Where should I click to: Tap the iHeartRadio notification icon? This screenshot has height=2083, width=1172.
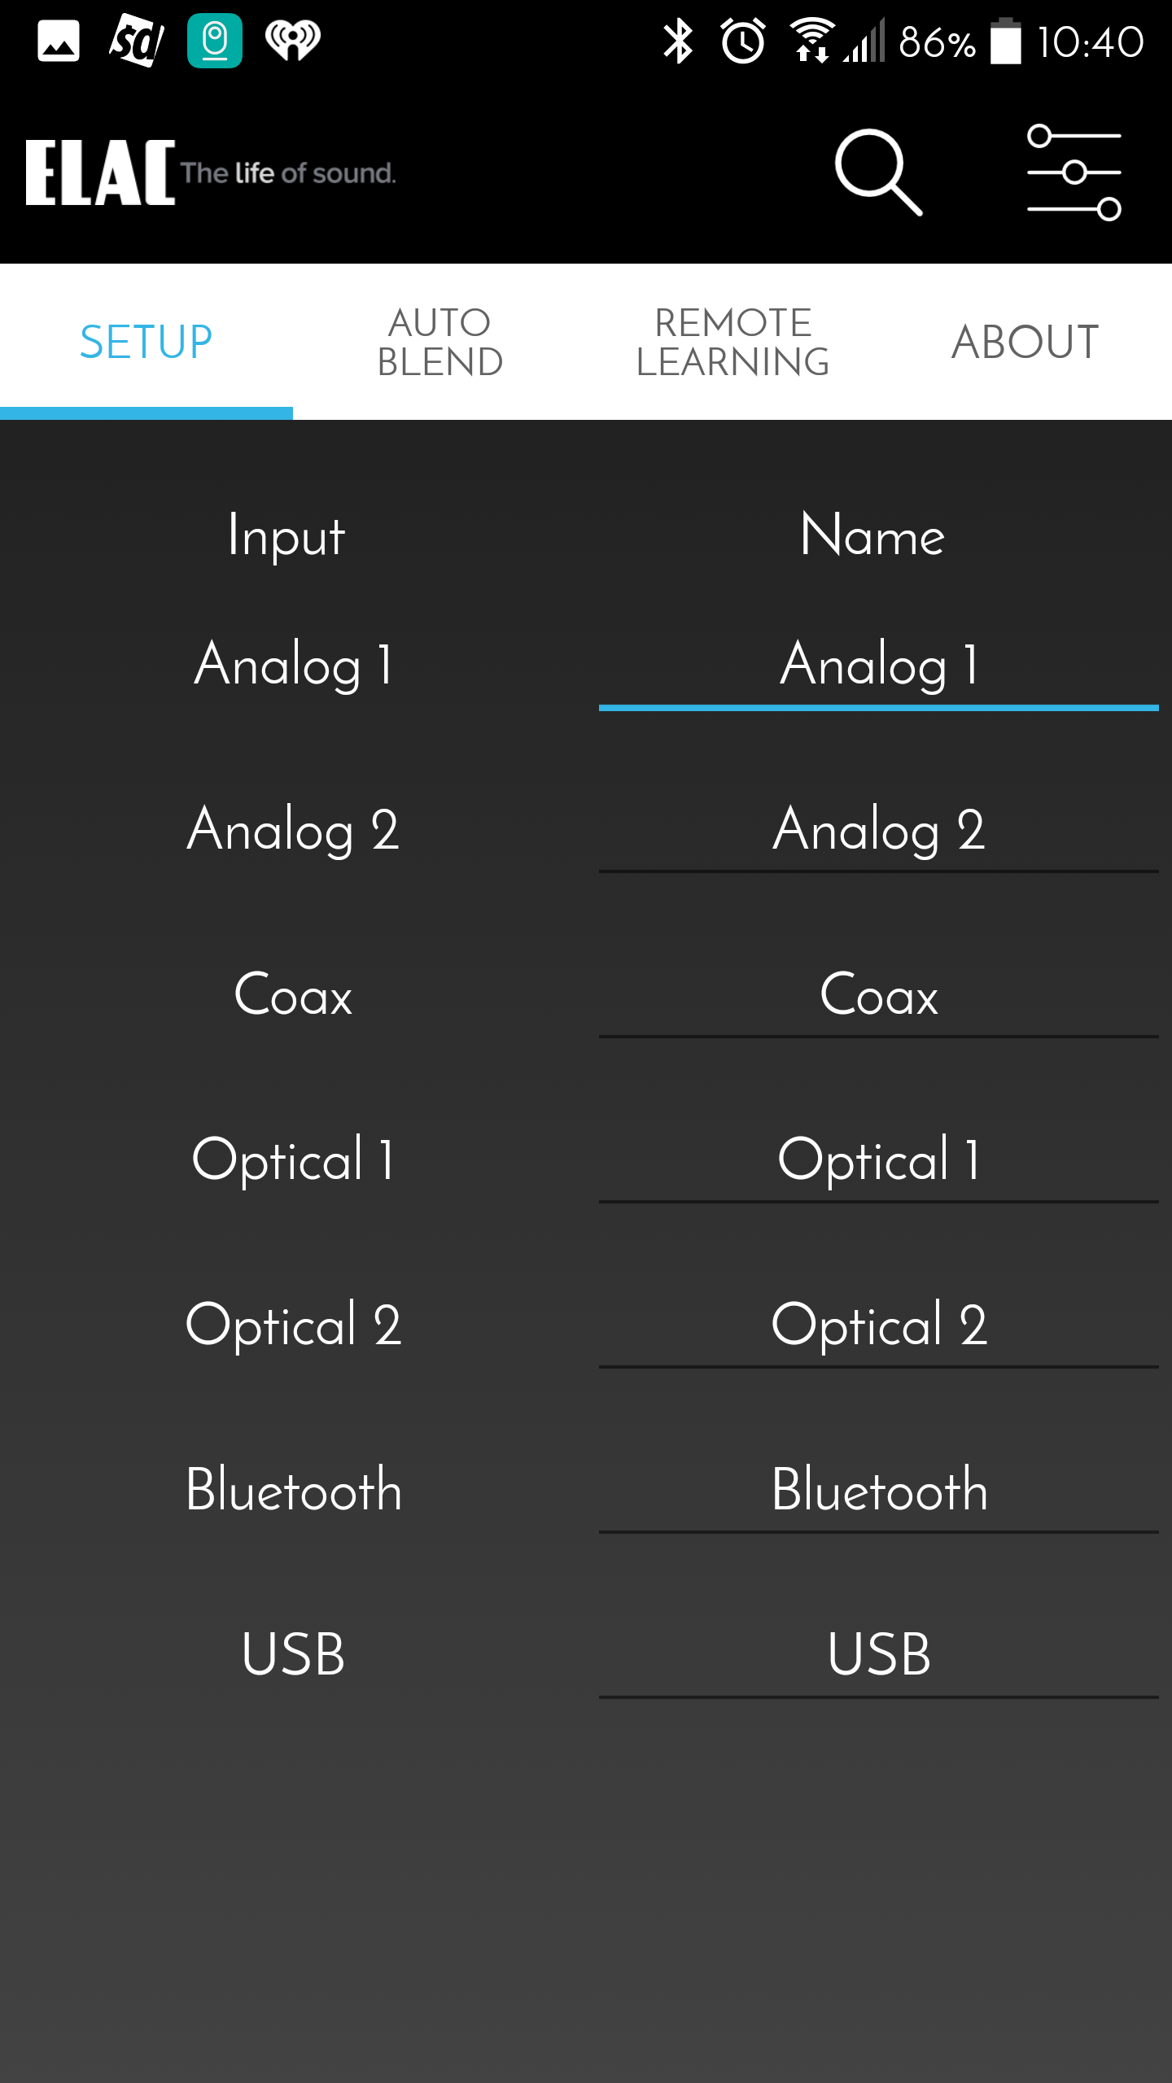point(293,40)
